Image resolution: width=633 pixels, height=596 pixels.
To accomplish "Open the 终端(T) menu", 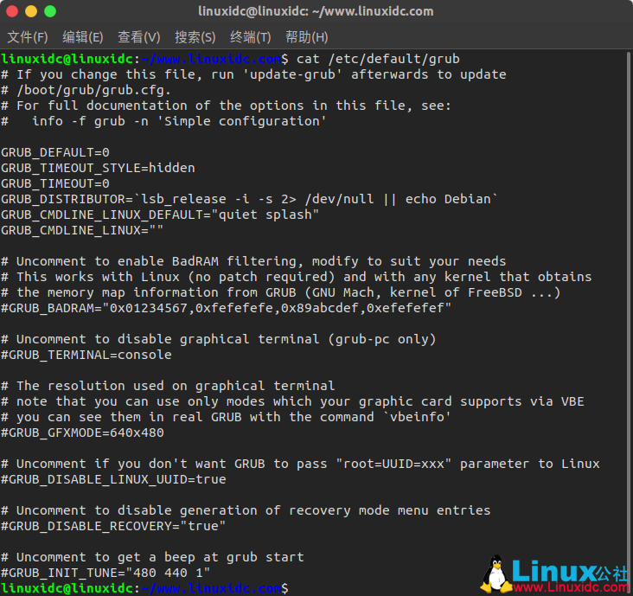I will [x=250, y=37].
